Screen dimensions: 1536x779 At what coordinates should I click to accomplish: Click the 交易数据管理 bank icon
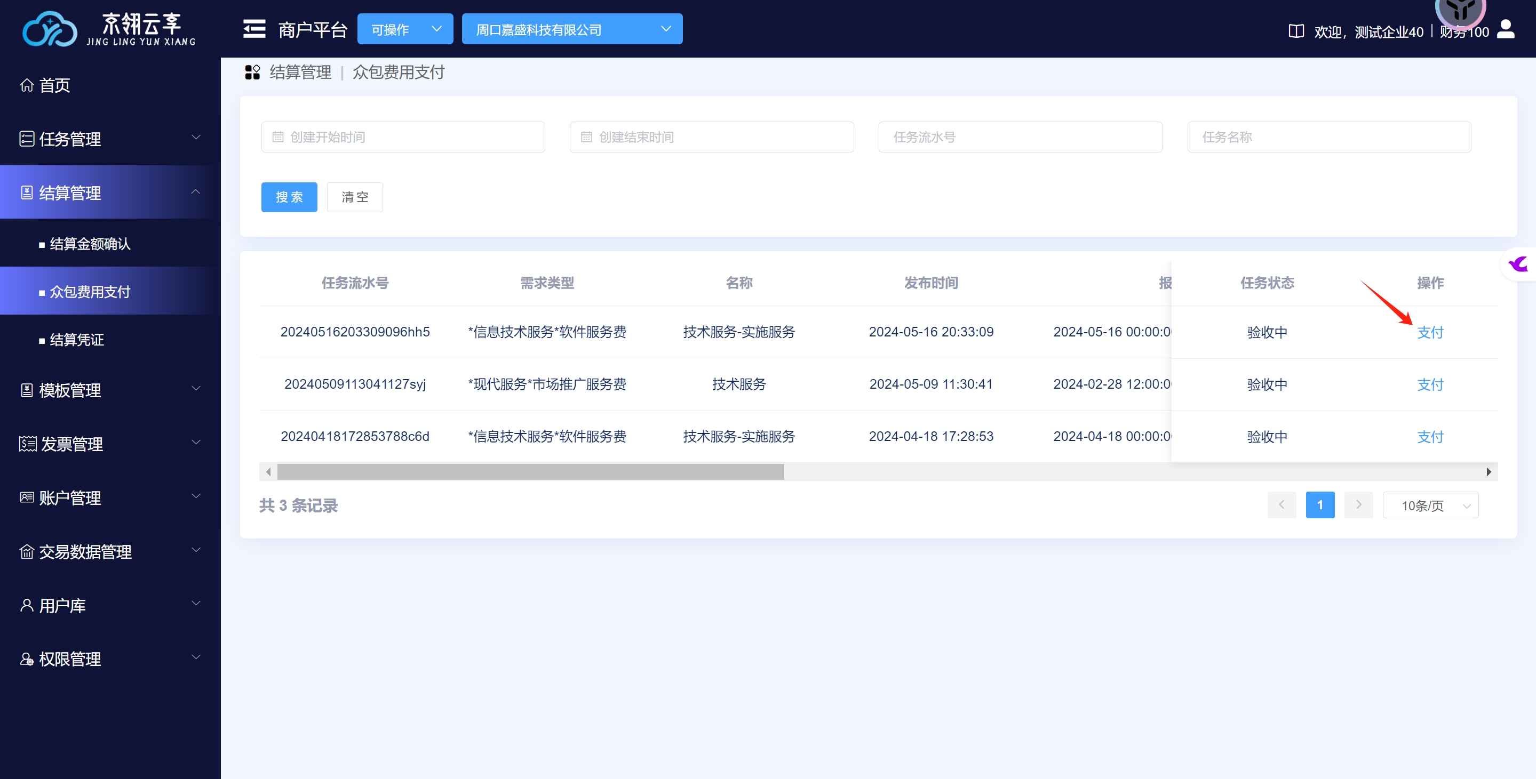[x=27, y=552]
